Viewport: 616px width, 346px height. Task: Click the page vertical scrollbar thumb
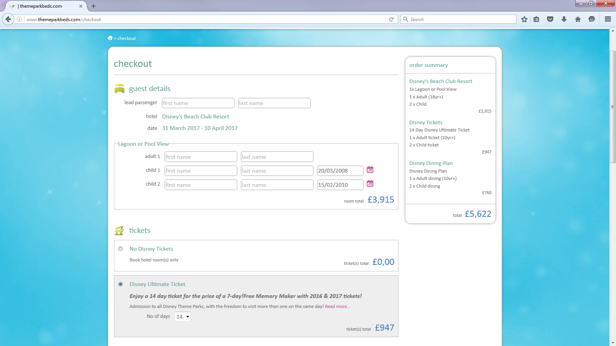point(613,106)
